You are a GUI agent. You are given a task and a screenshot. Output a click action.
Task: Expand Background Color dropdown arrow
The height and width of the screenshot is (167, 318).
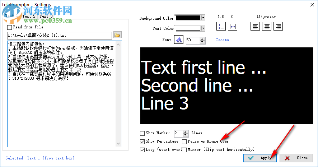click(203, 18)
